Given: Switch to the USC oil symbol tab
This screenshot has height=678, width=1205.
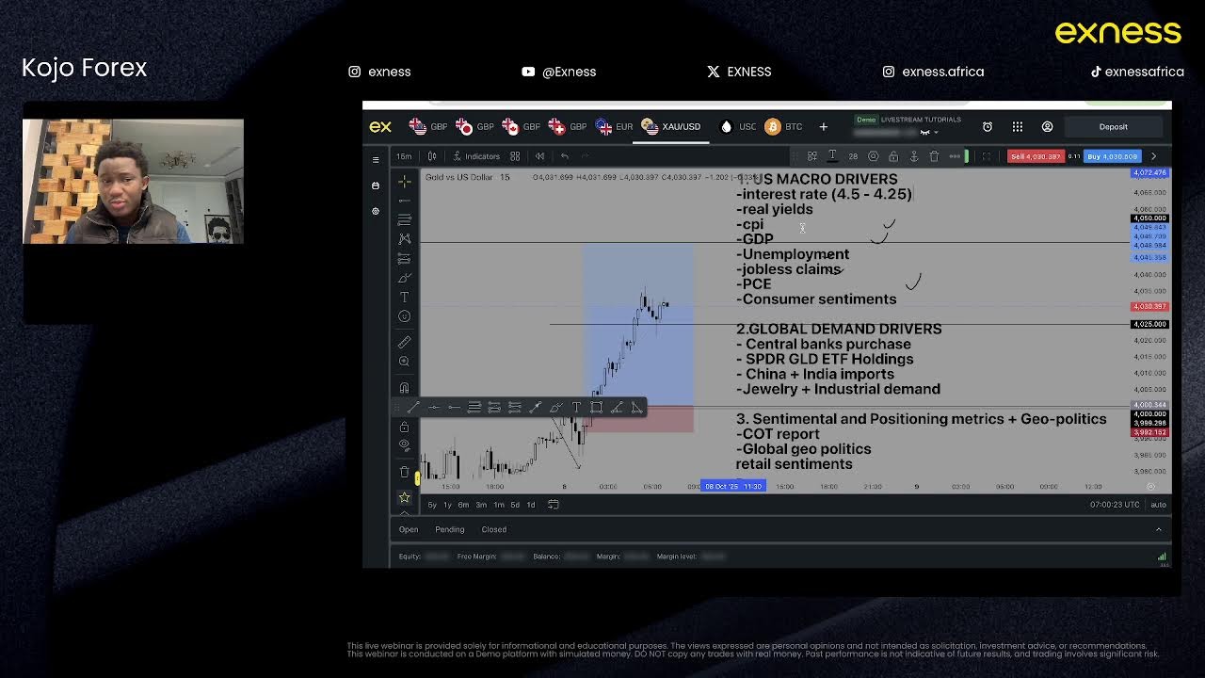Looking at the screenshot, I should (x=737, y=127).
